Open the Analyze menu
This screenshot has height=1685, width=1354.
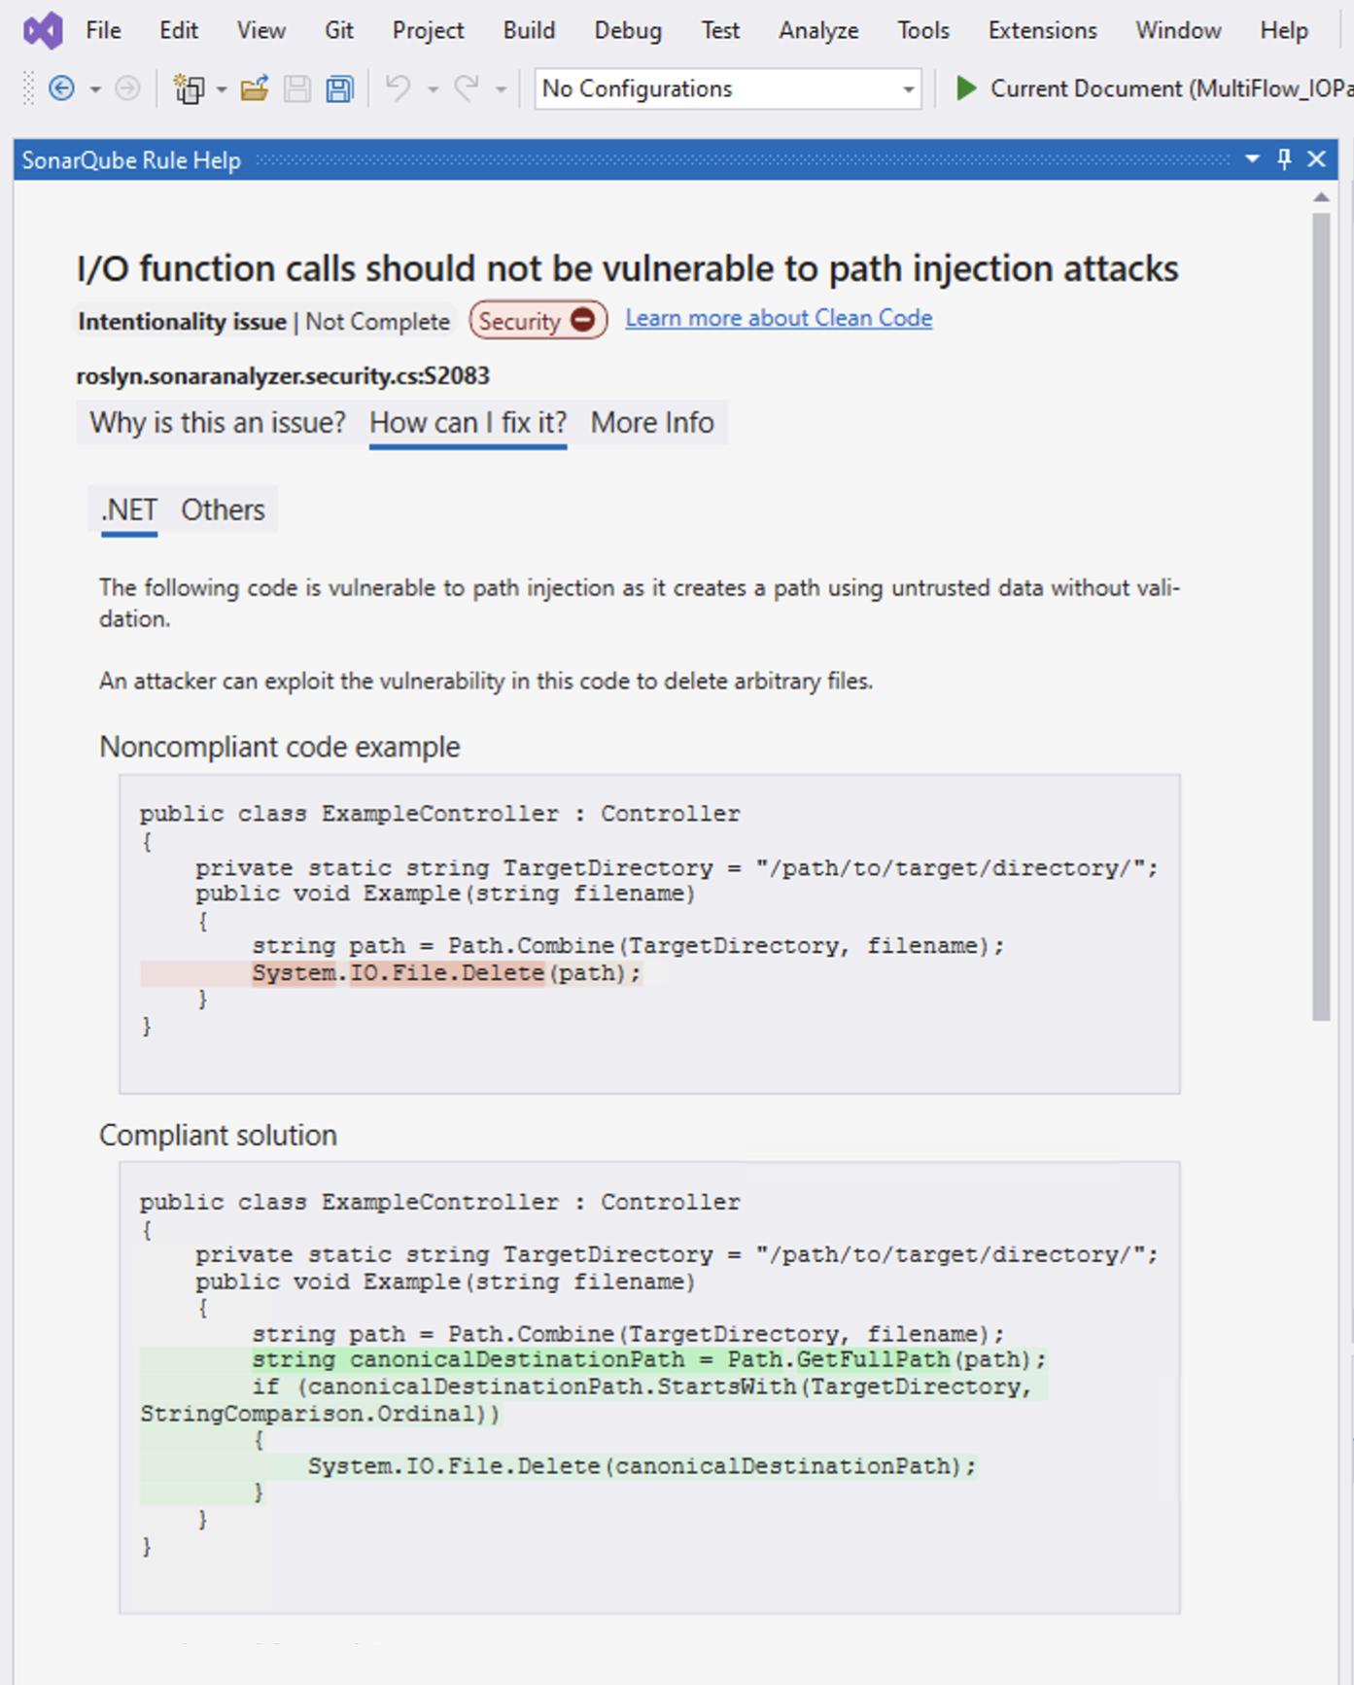click(818, 30)
